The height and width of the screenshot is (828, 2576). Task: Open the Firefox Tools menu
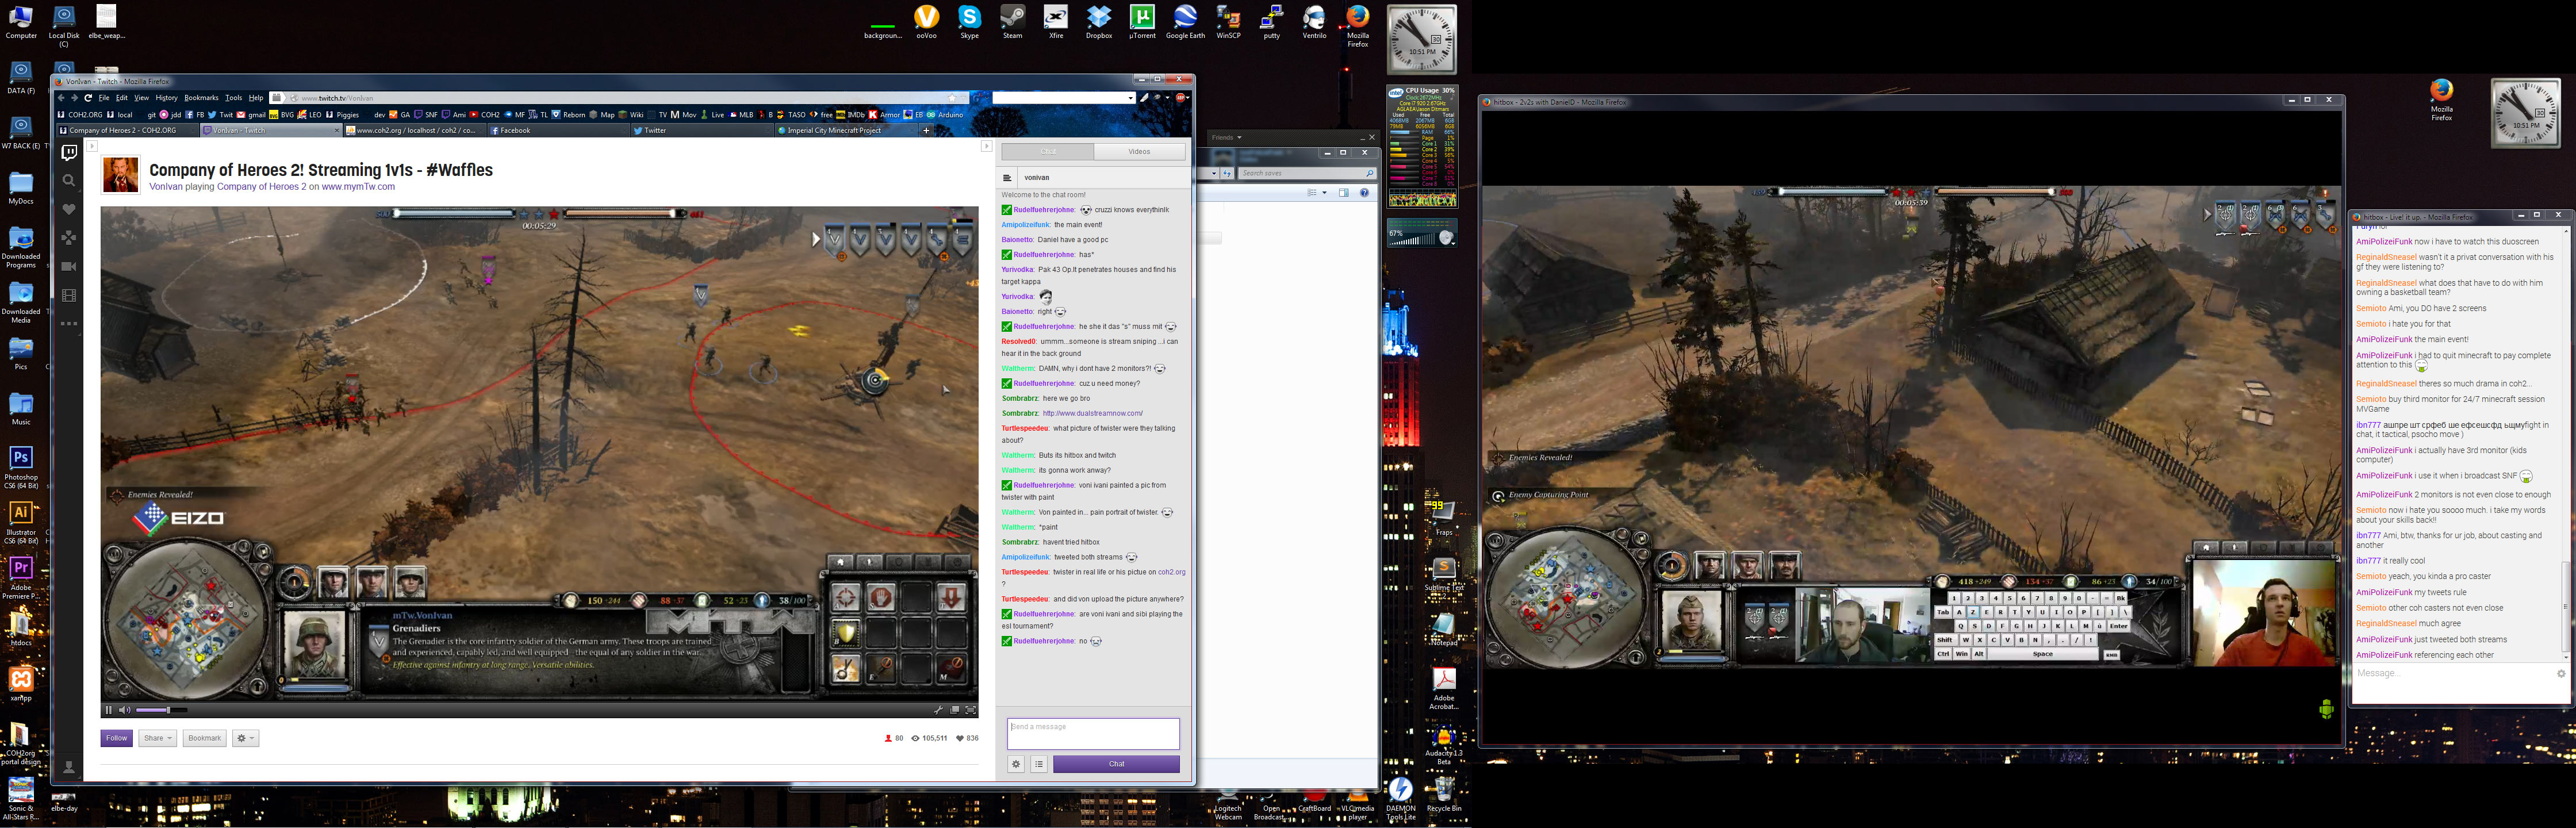tap(234, 98)
